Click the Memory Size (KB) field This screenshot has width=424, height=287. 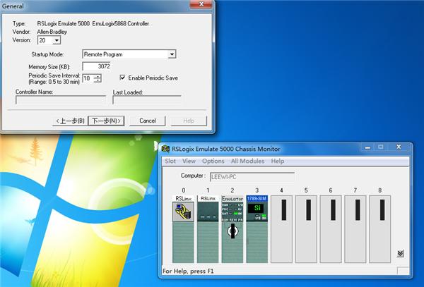(97, 66)
